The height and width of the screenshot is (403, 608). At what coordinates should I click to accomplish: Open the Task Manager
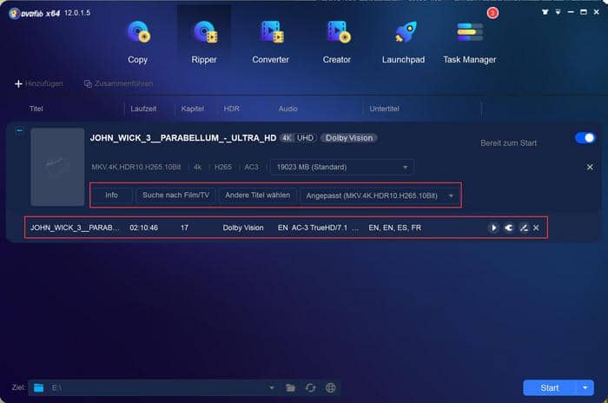tap(470, 43)
